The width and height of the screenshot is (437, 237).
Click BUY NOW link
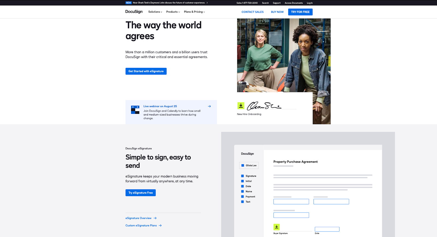277,12
